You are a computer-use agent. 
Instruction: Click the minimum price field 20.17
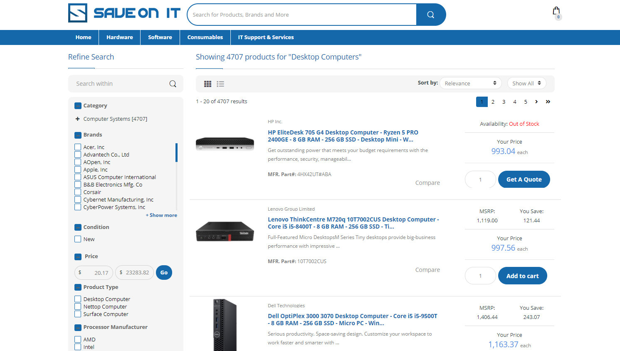pyautogui.click(x=94, y=273)
